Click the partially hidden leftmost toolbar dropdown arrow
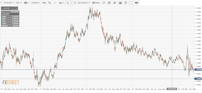Screen dimensions: 202x93 click(x=1, y=3)
